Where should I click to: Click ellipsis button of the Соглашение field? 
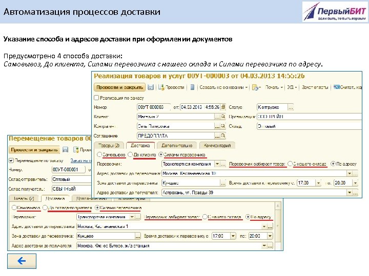pos(217,136)
